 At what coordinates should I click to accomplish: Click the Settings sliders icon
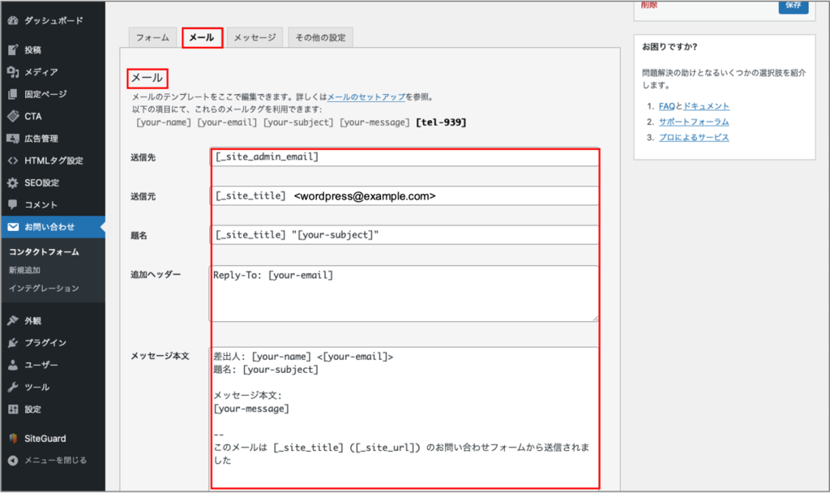click(13, 409)
